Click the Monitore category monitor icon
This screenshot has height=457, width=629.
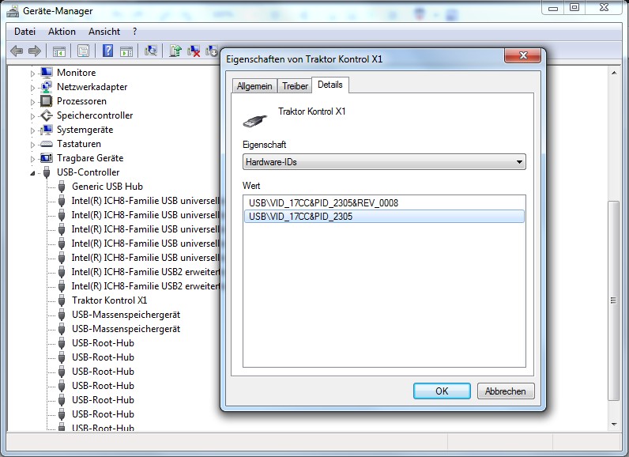47,73
